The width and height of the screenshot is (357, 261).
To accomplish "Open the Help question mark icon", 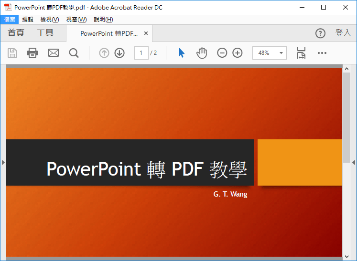I will (x=320, y=33).
